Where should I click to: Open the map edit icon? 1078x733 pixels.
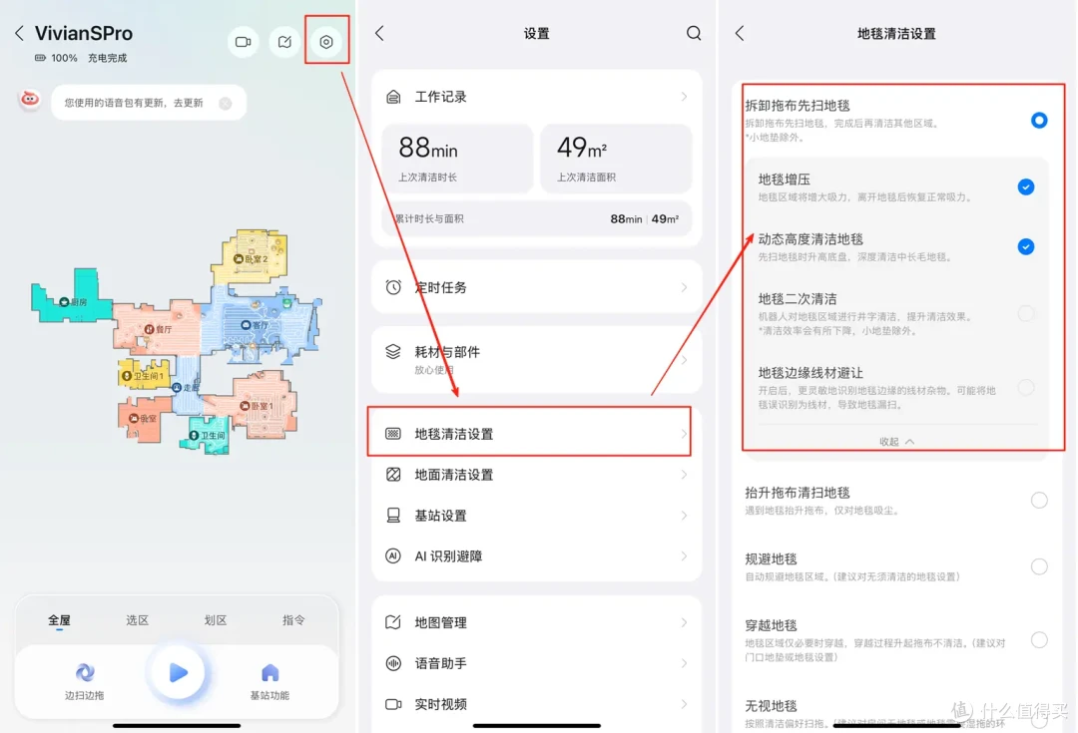coord(284,42)
